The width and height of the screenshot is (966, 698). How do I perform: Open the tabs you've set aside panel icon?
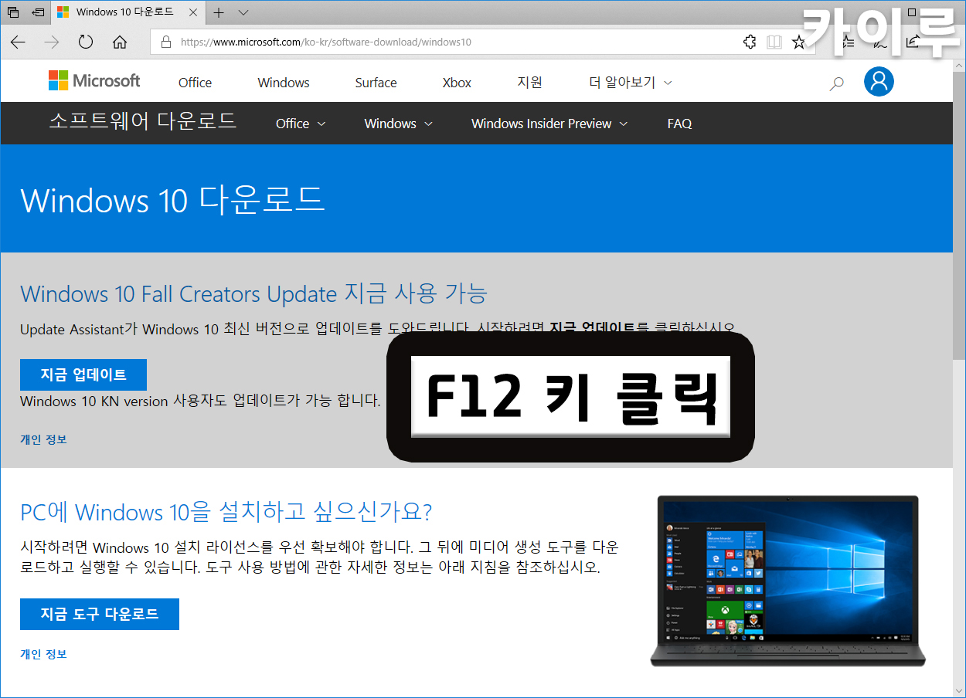coord(13,12)
